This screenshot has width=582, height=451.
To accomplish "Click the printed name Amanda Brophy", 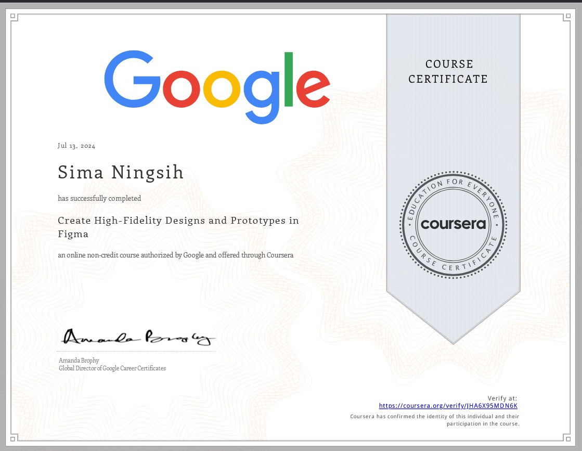I will (79, 360).
